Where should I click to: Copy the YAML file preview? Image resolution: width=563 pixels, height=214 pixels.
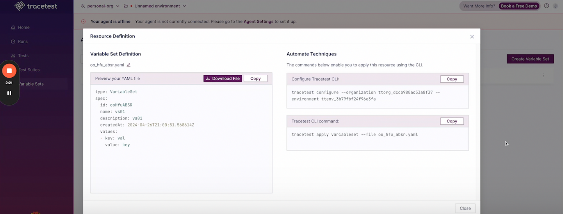pos(256,79)
